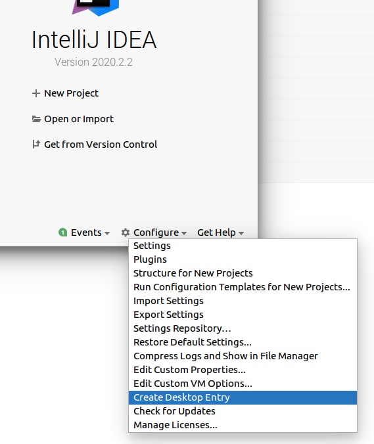This screenshot has height=444, width=374.
Task: Click the folder icon beside Open or Import
Action: coord(36,119)
